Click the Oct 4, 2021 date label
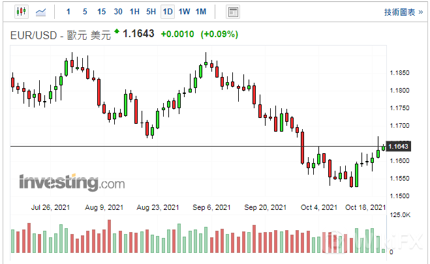The width and height of the screenshot is (430, 264). tap(319, 207)
